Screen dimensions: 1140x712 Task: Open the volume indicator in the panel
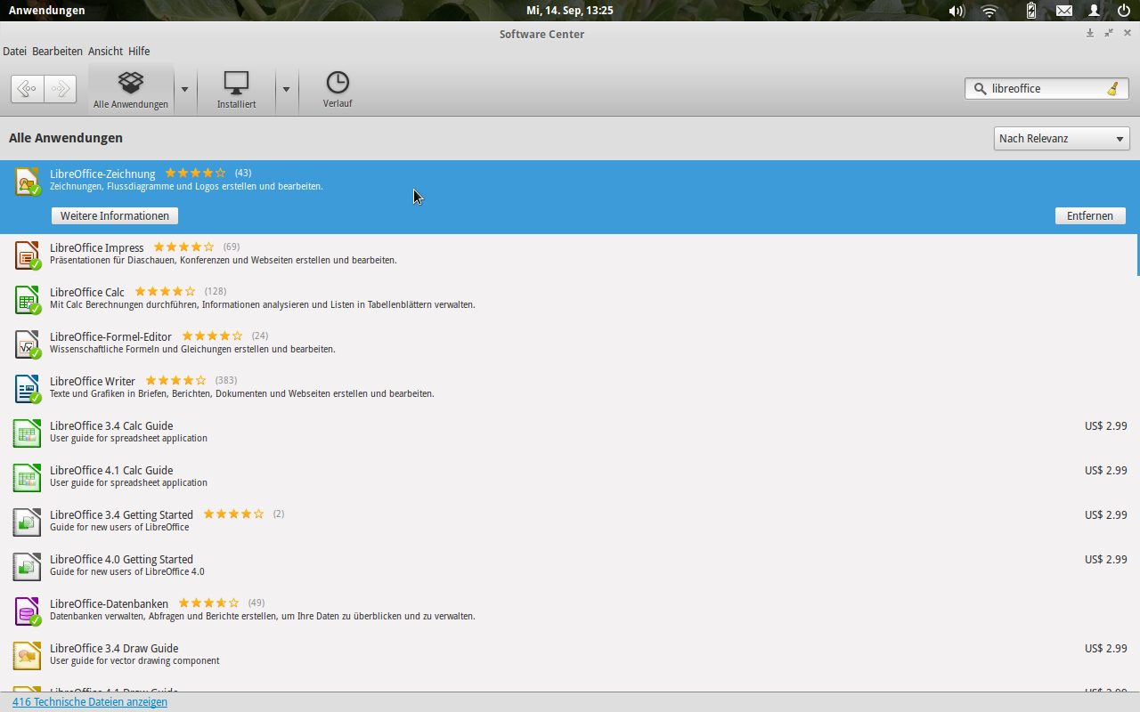[957, 11]
